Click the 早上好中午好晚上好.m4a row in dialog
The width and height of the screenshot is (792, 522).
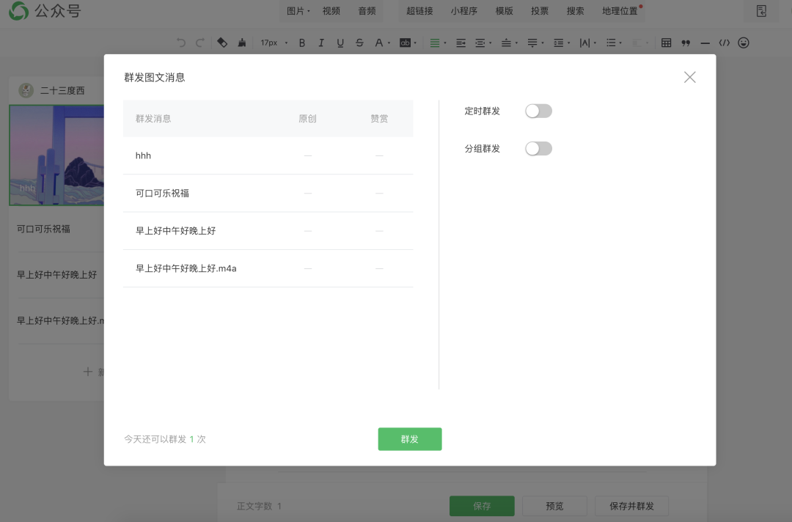point(268,268)
